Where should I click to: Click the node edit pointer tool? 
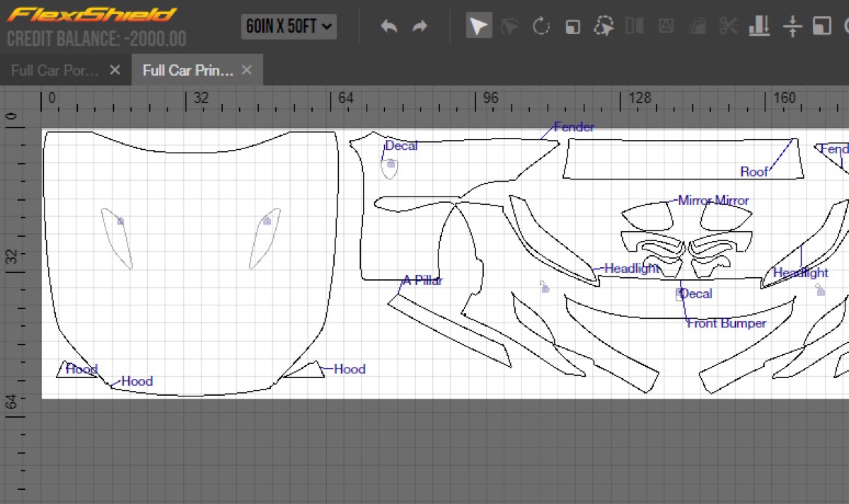click(x=509, y=27)
